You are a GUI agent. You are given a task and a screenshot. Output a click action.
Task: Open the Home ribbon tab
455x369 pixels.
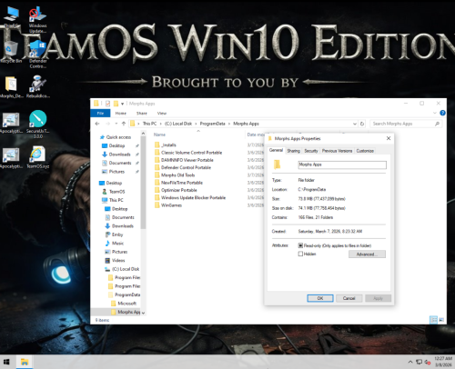[x=121, y=113]
